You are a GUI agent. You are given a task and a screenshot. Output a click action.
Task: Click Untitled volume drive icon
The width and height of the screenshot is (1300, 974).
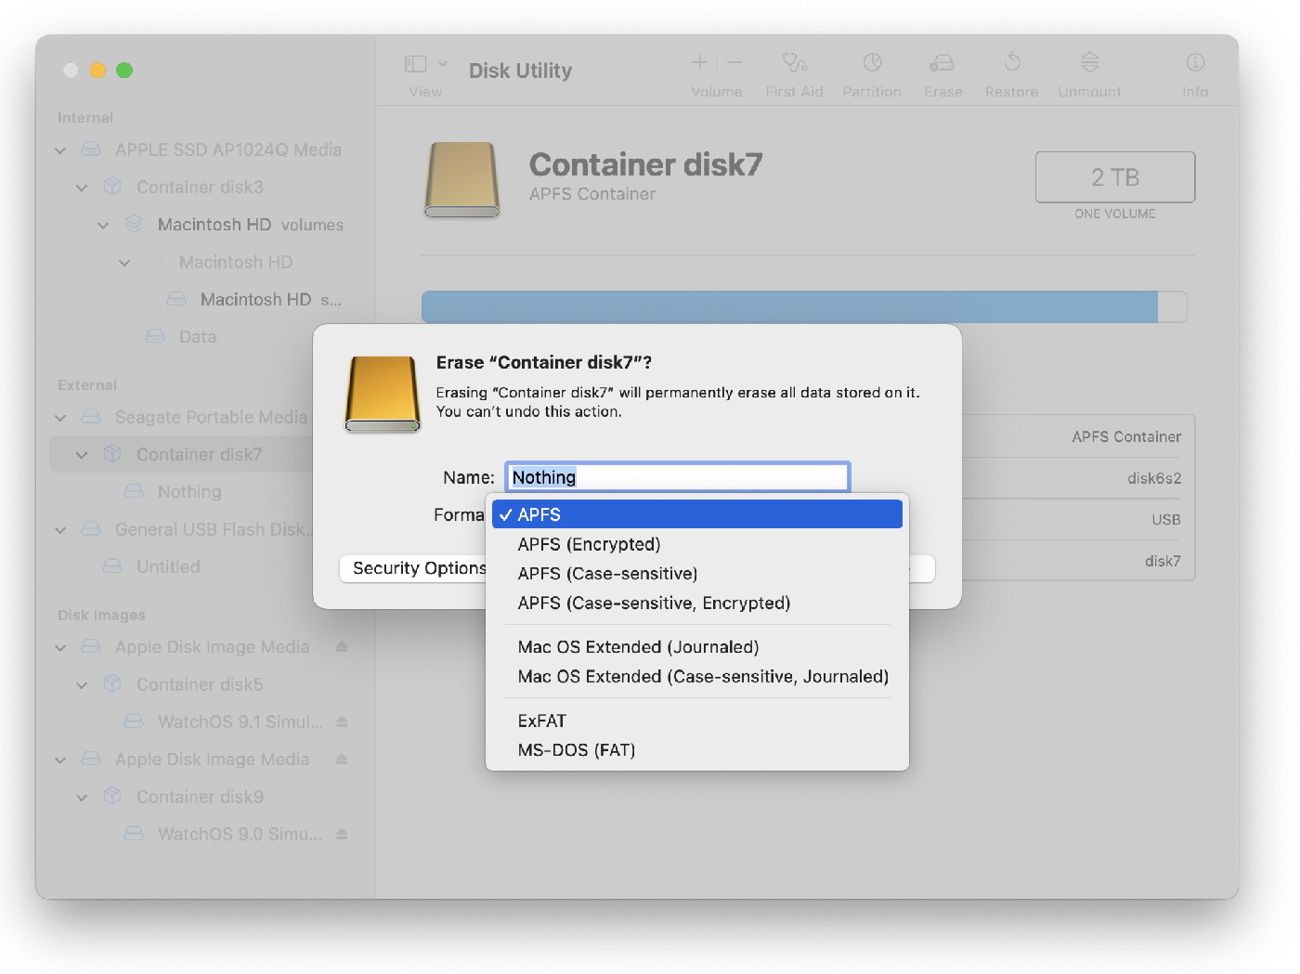tap(112, 565)
